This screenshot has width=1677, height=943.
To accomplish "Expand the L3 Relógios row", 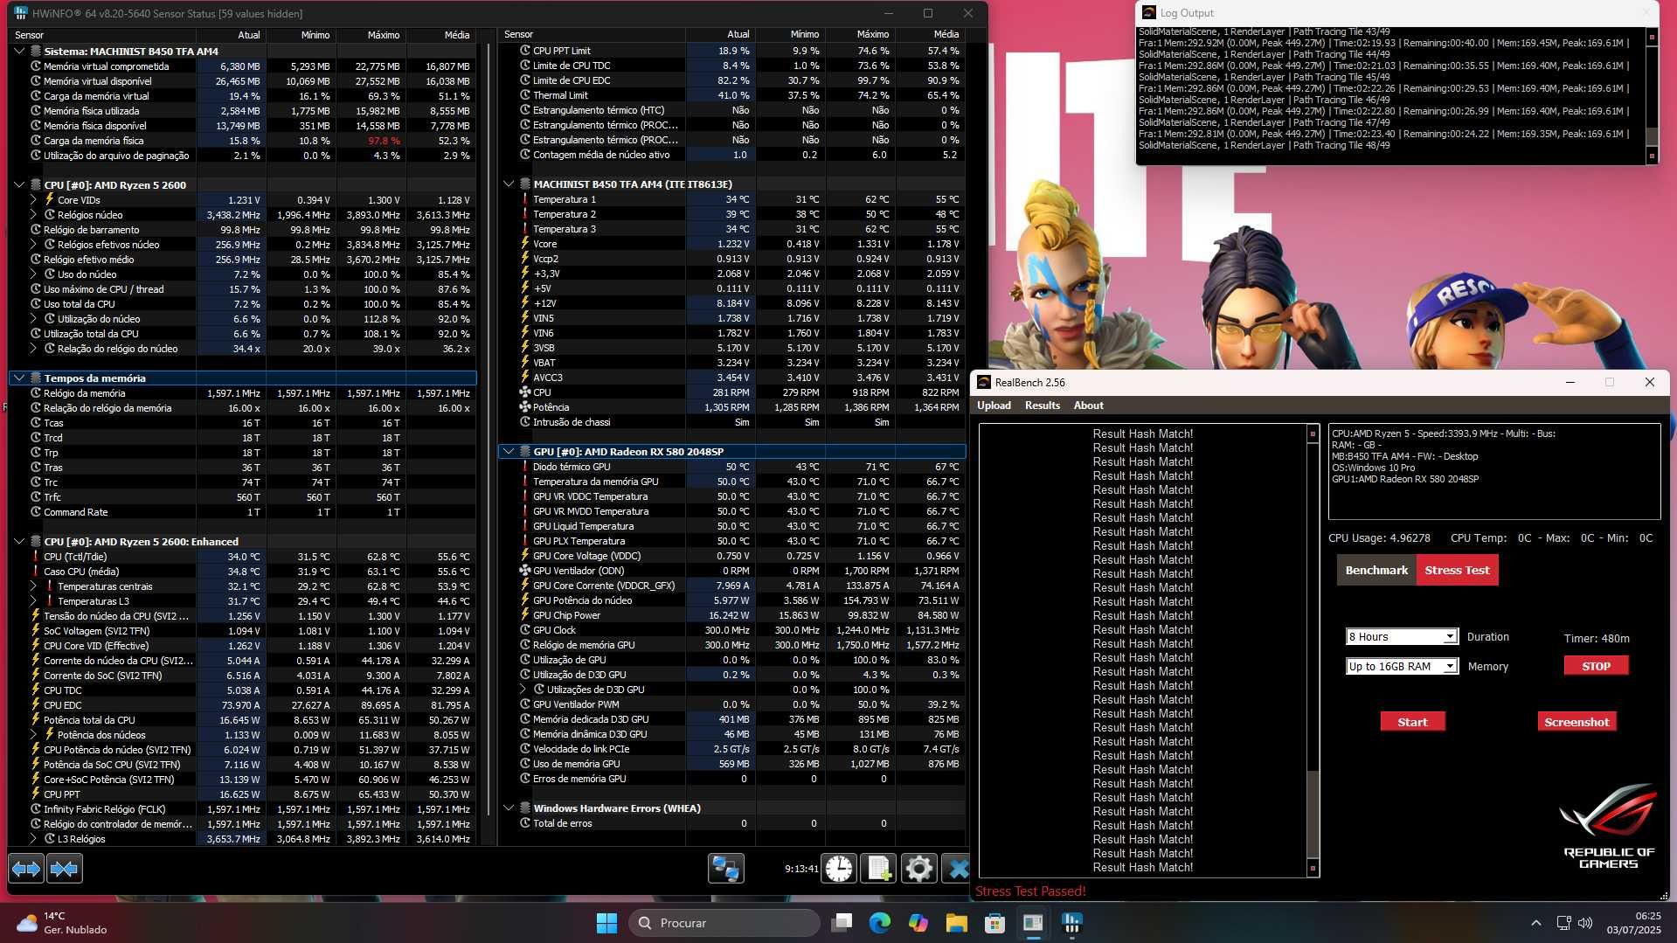I will click(x=33, y=839).
